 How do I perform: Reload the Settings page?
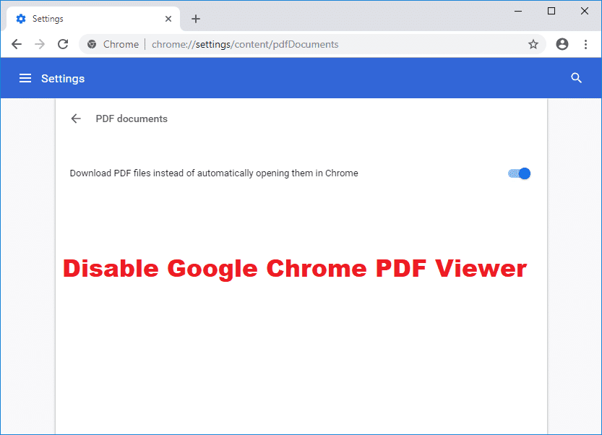click(x=63, y=44)
